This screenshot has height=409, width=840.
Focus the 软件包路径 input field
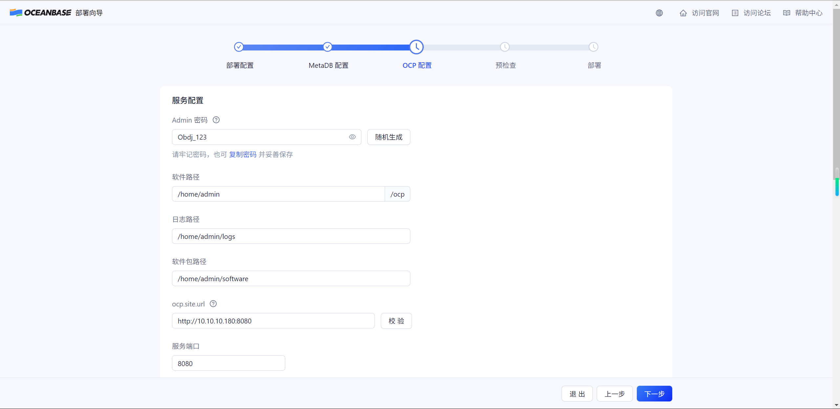[291, 279]
